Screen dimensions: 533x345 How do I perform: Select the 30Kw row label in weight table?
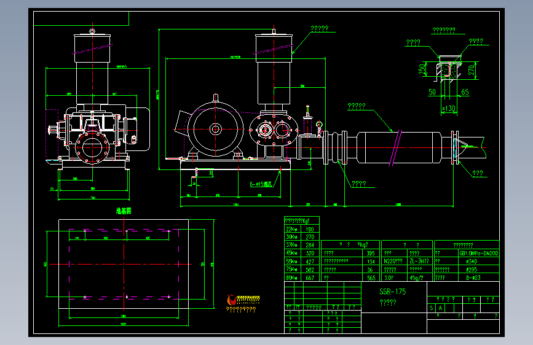coord(291,237)
